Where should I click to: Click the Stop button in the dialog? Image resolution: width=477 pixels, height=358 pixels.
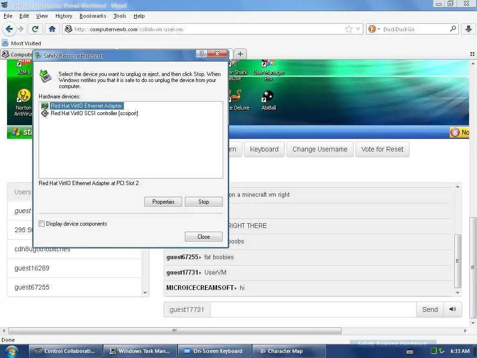(204, 201)
